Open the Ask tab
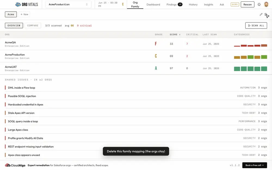 click(222, 5)
